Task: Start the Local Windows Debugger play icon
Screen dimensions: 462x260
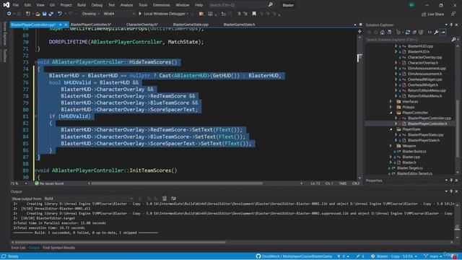Action: (140, 14)
